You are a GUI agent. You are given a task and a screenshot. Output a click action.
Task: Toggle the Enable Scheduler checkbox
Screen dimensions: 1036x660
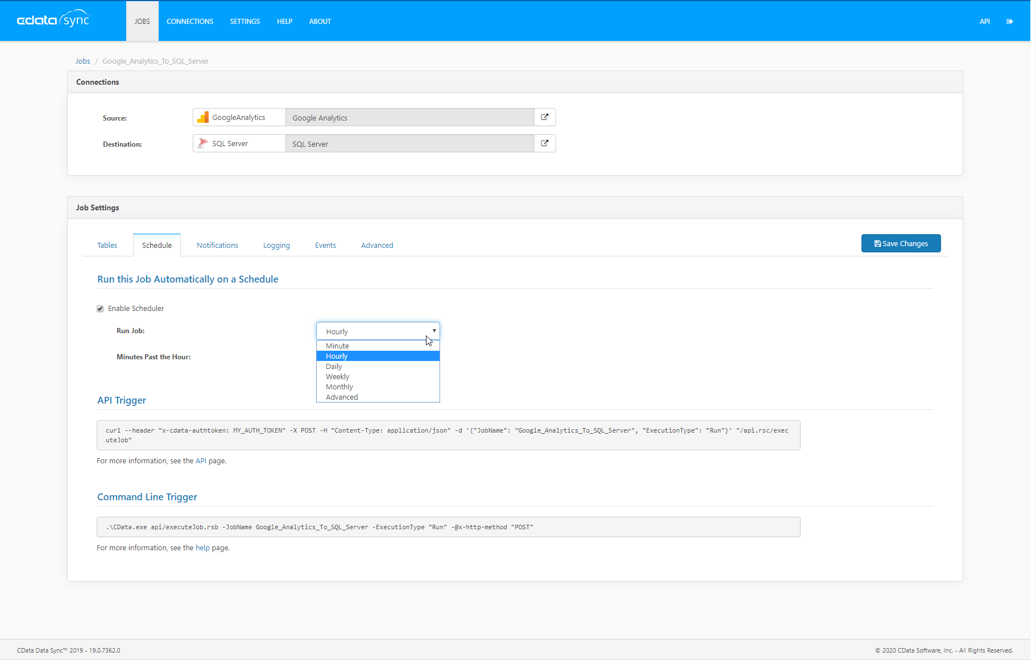point(100,309)
